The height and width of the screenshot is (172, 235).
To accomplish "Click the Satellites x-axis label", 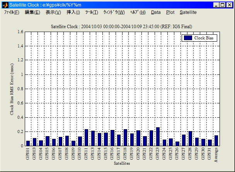I will 122,164.
